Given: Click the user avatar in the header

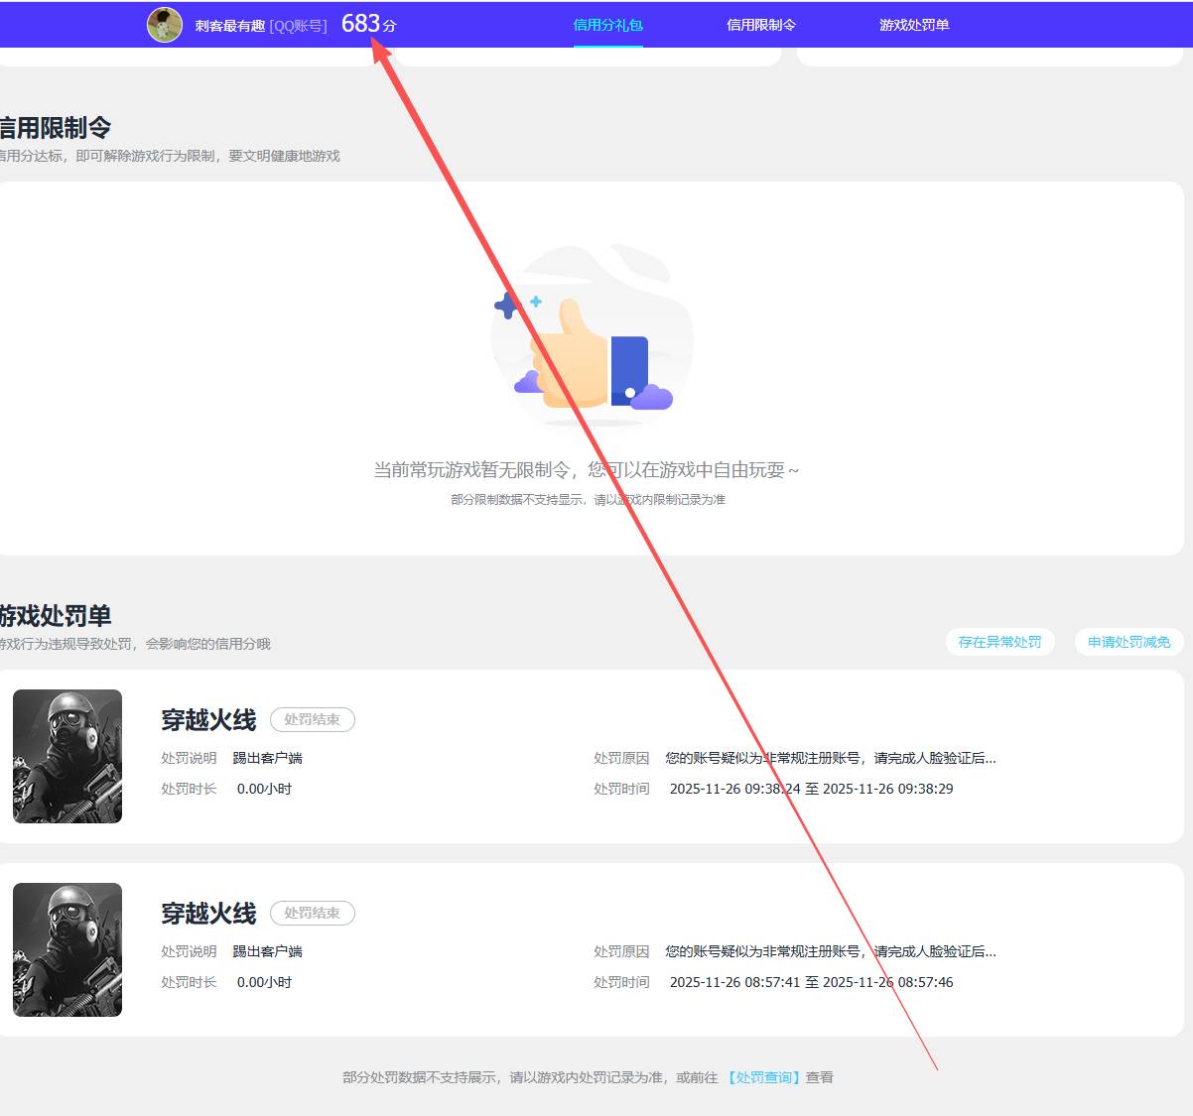Looking at the screenshot, I should click(165, 25).
